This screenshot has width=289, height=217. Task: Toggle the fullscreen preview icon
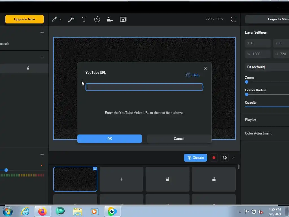pyautogui.click(x=234, y=19)
